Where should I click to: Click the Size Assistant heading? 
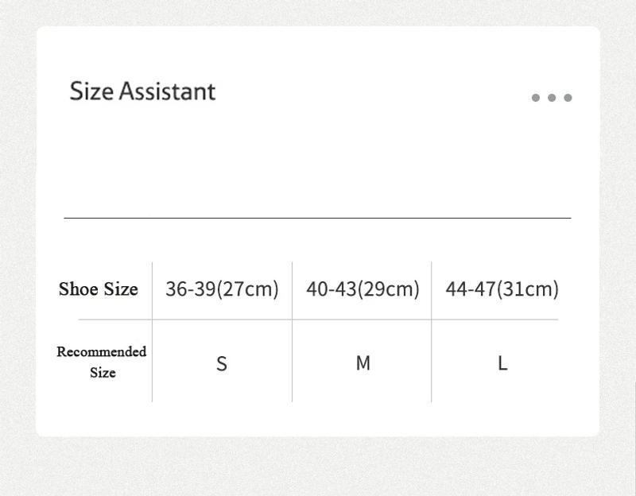pos(142,91)
